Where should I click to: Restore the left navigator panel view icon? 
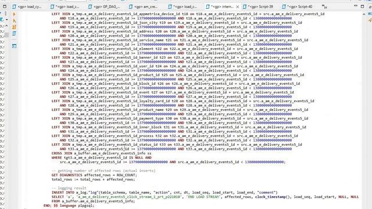pos(5,6)
